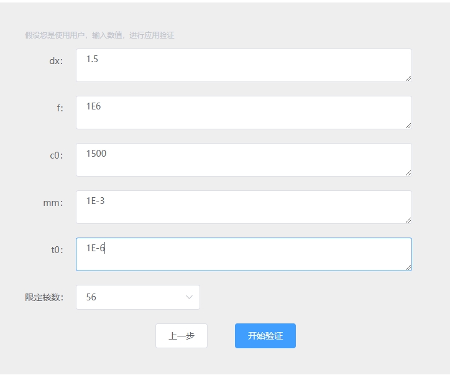Click the c0: field label
450x375 pixels.
[x=56, y=155]
